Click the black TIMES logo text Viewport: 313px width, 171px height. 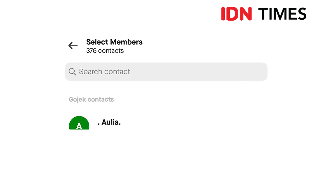click(282, 14)
